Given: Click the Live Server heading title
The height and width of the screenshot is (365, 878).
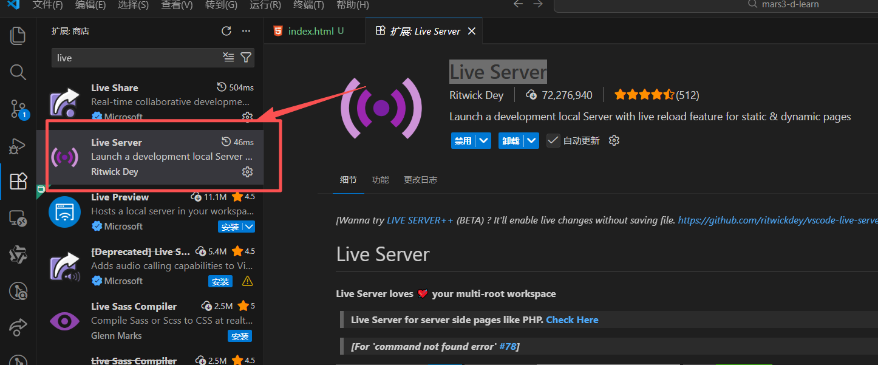Looking at the screenshot, I should pos(499,72).
